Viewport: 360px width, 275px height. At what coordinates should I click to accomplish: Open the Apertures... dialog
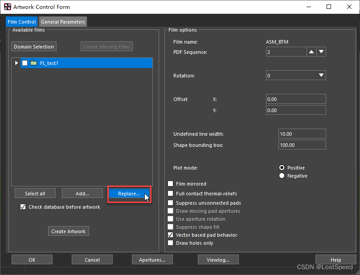[x=152, y=260]
